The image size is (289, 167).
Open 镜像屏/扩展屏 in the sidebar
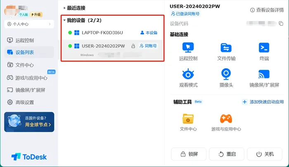[29, 90]
